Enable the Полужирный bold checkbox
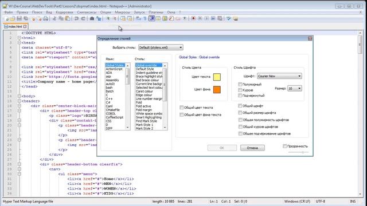 click(240, 84)
